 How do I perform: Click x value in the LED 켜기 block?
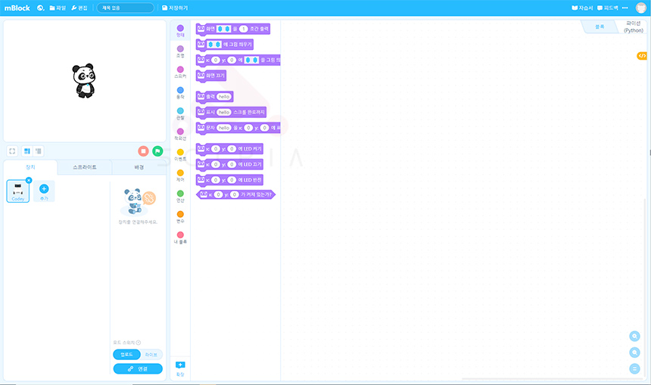pos(216,148)
